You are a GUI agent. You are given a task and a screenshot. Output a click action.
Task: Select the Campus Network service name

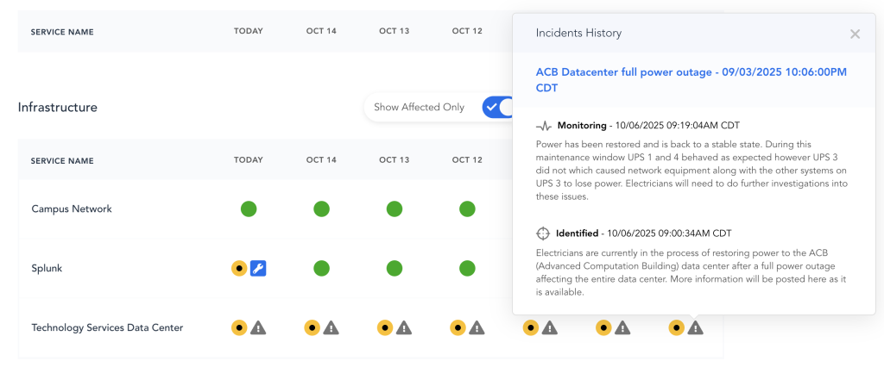pyautogui.click(x=72, y=209)
